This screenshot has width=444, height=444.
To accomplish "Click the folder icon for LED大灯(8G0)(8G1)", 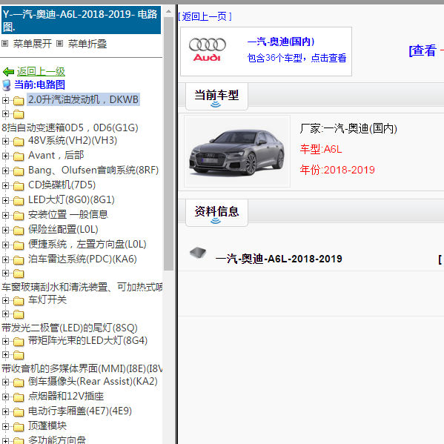I will click(19, 200).
